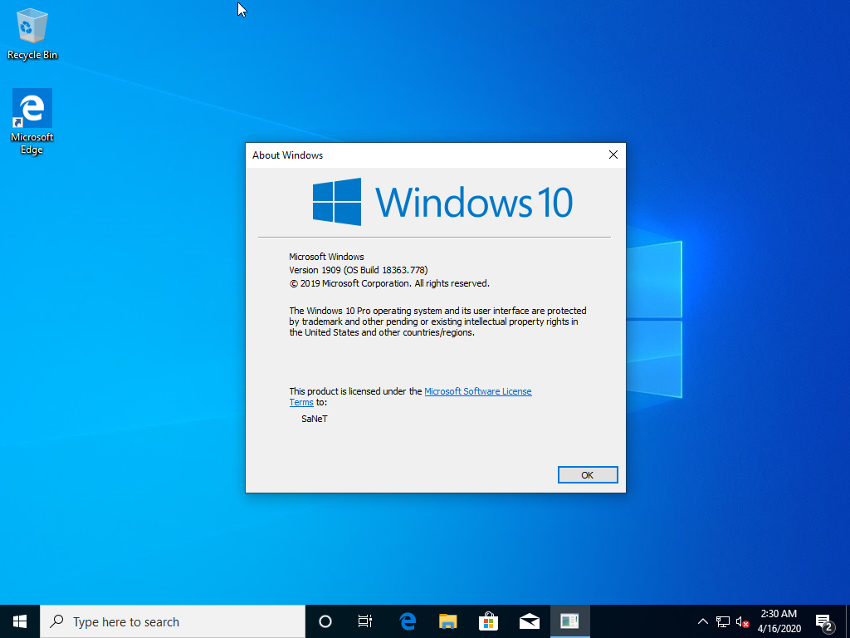The height and width of the screenshot is (638, 850).
Task: Open the Recycle Bin desktop icon
Action: [32, 33]
